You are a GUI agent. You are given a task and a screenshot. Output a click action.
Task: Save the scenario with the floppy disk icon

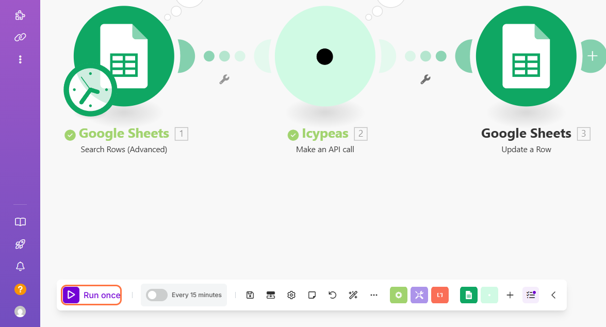250,295
